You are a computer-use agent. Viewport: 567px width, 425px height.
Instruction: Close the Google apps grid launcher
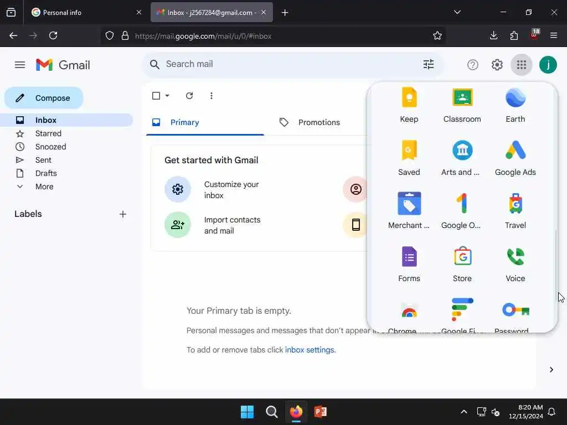[x=521, y=65]
